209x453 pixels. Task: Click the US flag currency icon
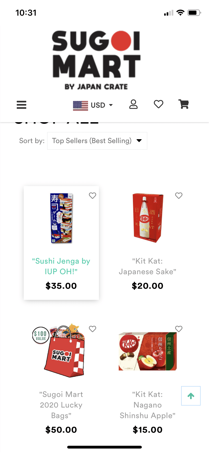click(80, 105)
